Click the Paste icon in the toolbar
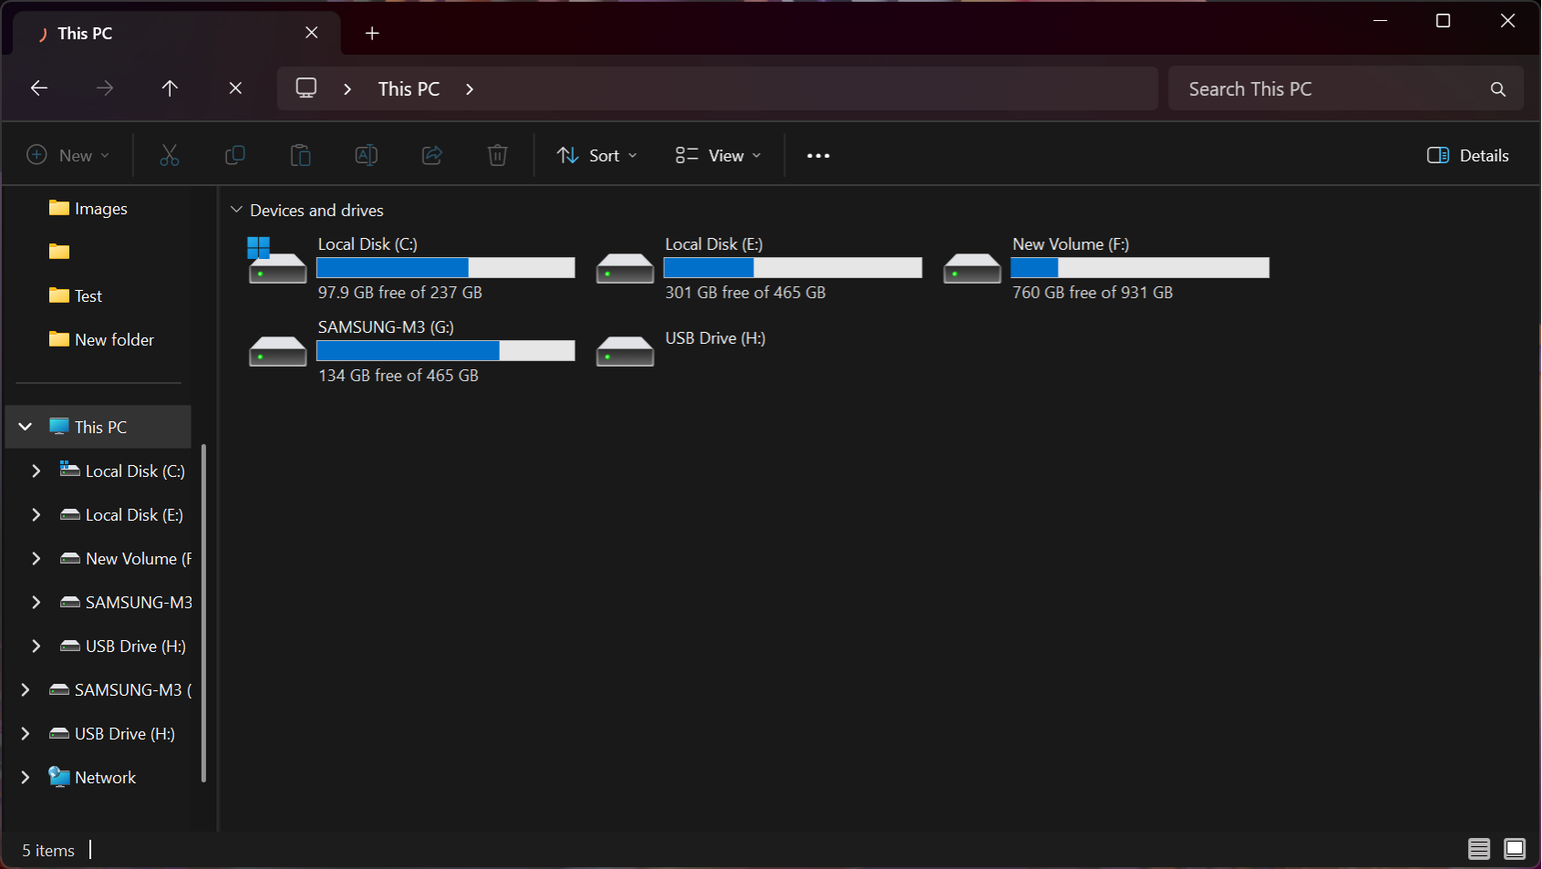Viewport: 1542px width, 869px height. [x=300, y=155]
